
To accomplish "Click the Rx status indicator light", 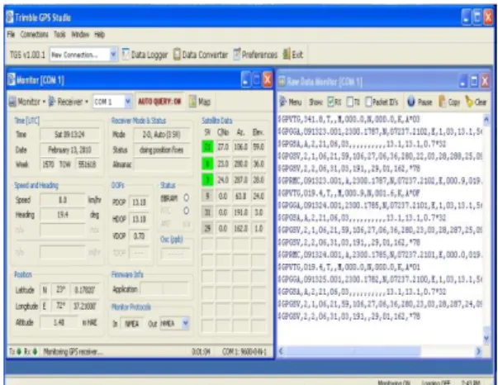I will point(35,352).
